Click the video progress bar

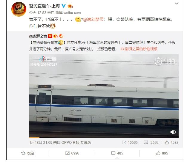(104, 137)
